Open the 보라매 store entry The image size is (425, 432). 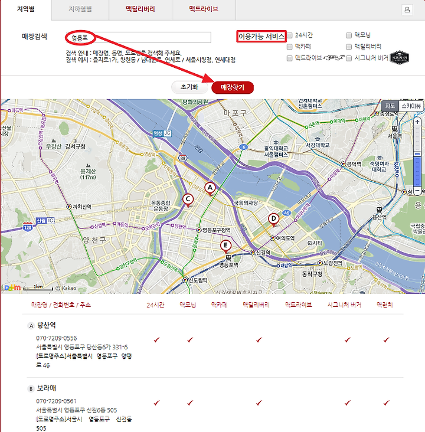pyautogui.click(x=47, y=388)
